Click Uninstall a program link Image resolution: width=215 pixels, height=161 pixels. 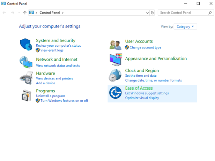click(x=51, y=96)
